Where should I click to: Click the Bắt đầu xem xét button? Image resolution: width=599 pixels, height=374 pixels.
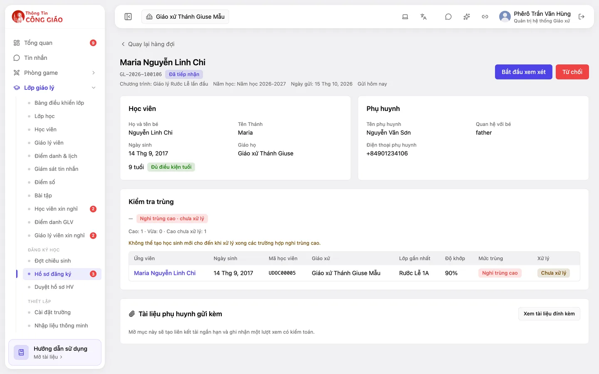523,72
